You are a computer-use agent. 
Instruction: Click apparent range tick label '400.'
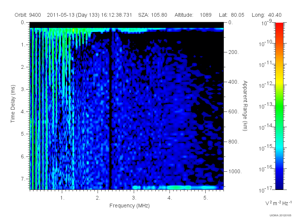coord(234,82)
